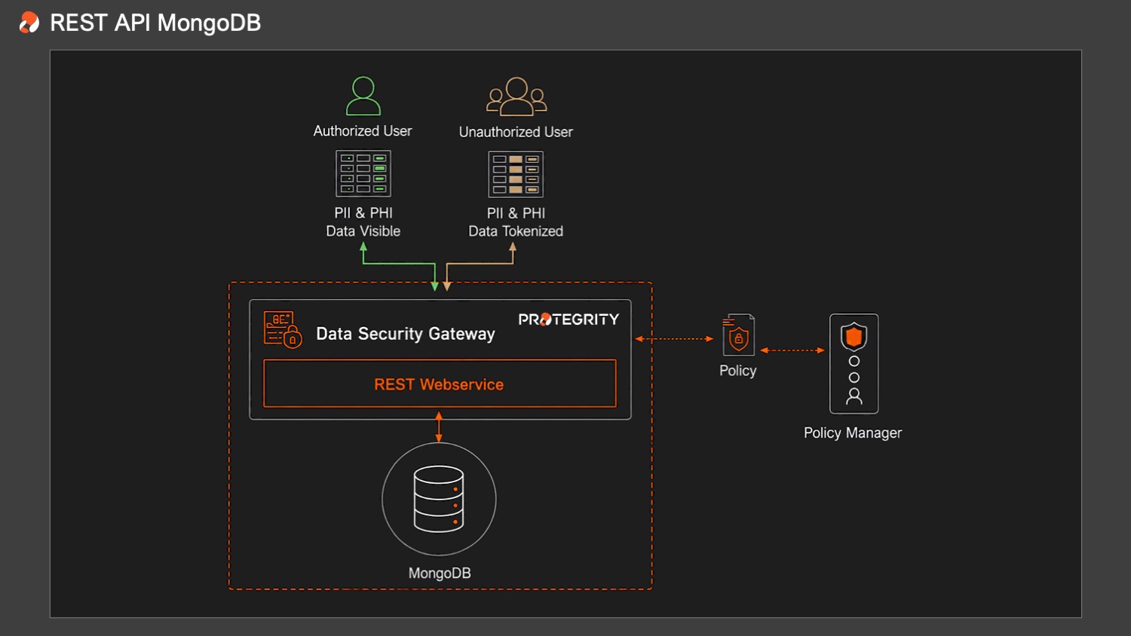The width and height of the screenshot is (1131, 636).
Task: Click the "MongoDB" label under the database
Action: [440, 573]
